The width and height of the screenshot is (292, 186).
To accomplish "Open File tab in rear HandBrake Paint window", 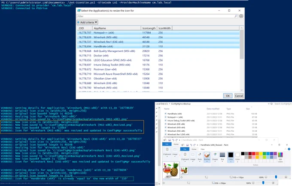I will click(167, 144).
